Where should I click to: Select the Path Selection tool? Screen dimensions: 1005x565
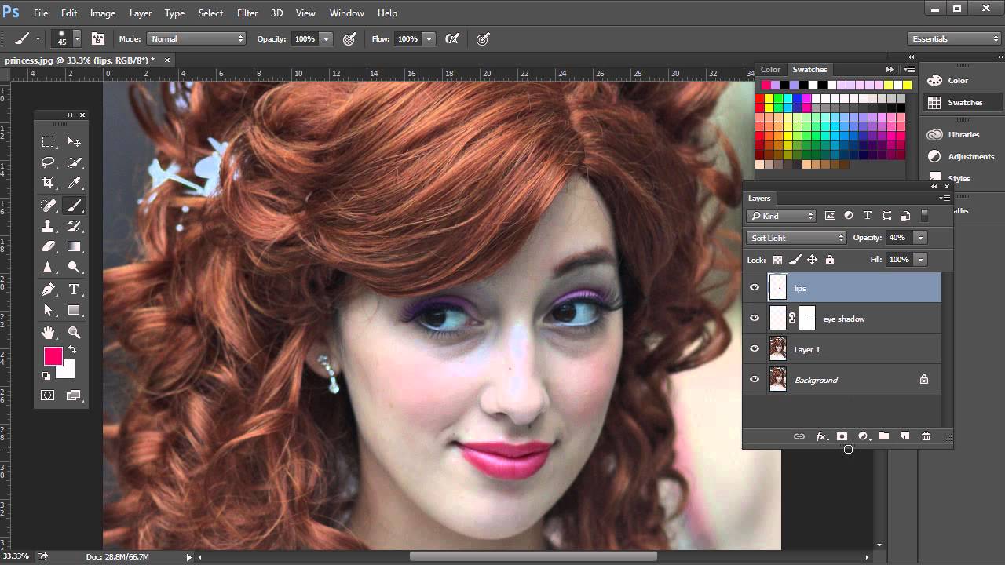tap(49, 310)
